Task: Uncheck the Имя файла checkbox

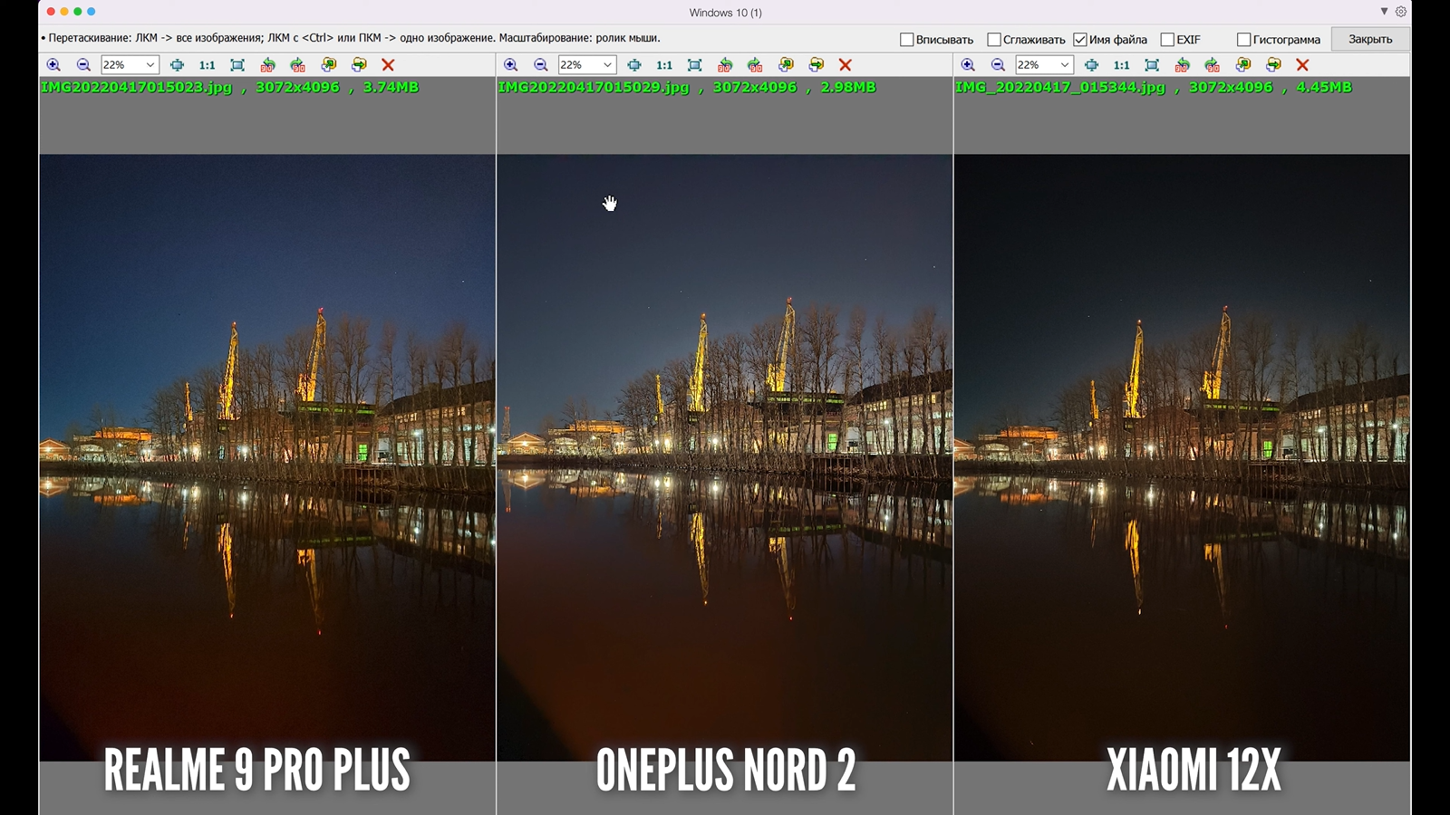Action: coord(1080,40)
